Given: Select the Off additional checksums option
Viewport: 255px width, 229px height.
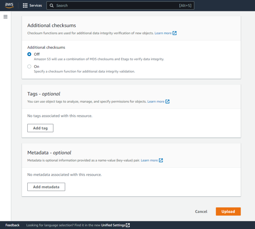Looking at the screenshot, I should coord(29,54).
